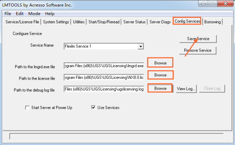The height and width of the screenshot is (145, 235).
Task: Browse for the lmgrd.exe file path
Action: tap(160, 63)
